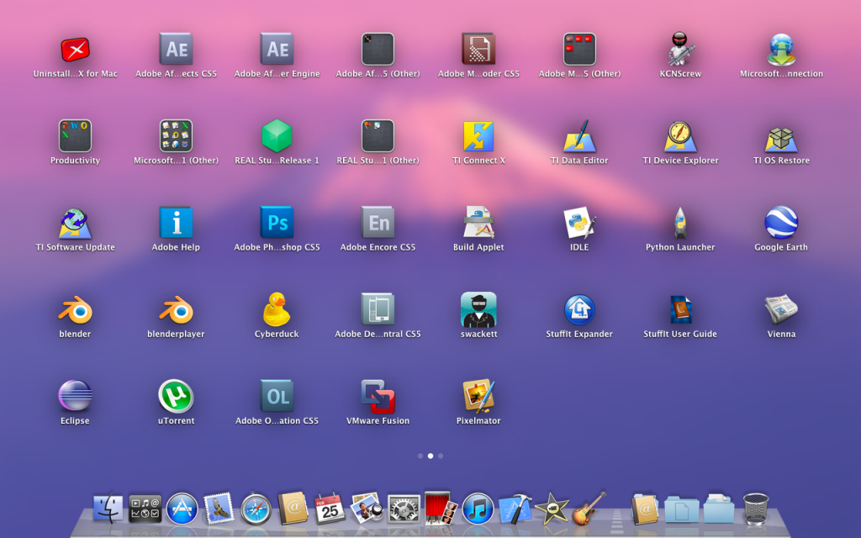861x538 pixels.
Task: Open iCal calendar in the Dock
Action: [x=330, y=509]
